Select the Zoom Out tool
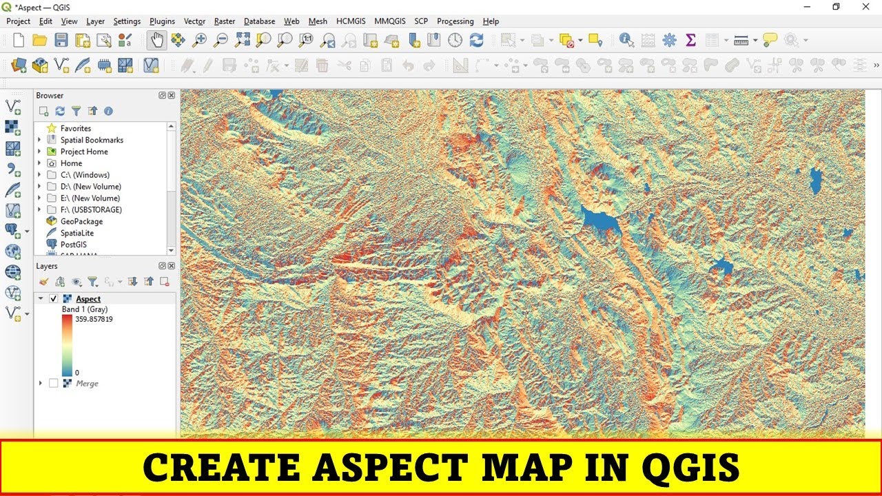Image resolution: width=882 pixels, height=496 pixels. coord(220,41)
